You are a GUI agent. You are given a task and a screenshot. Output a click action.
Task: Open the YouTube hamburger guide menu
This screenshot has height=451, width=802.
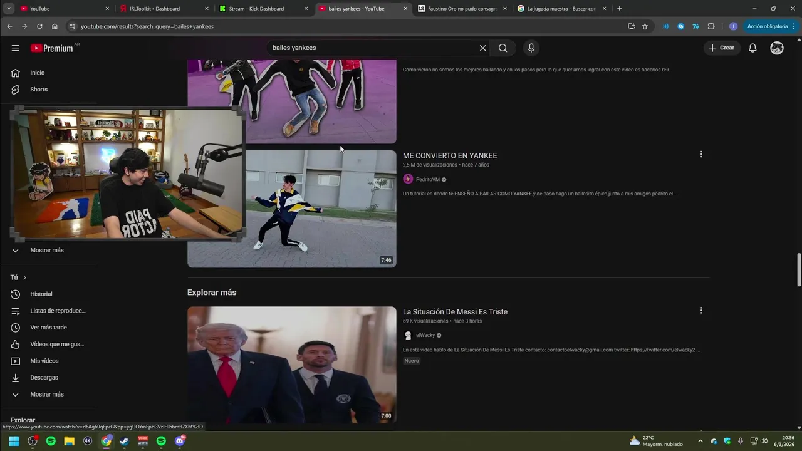15,48
